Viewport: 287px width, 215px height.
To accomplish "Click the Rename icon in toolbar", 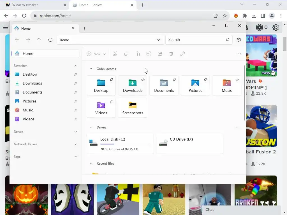I will [x=149, y=54].
